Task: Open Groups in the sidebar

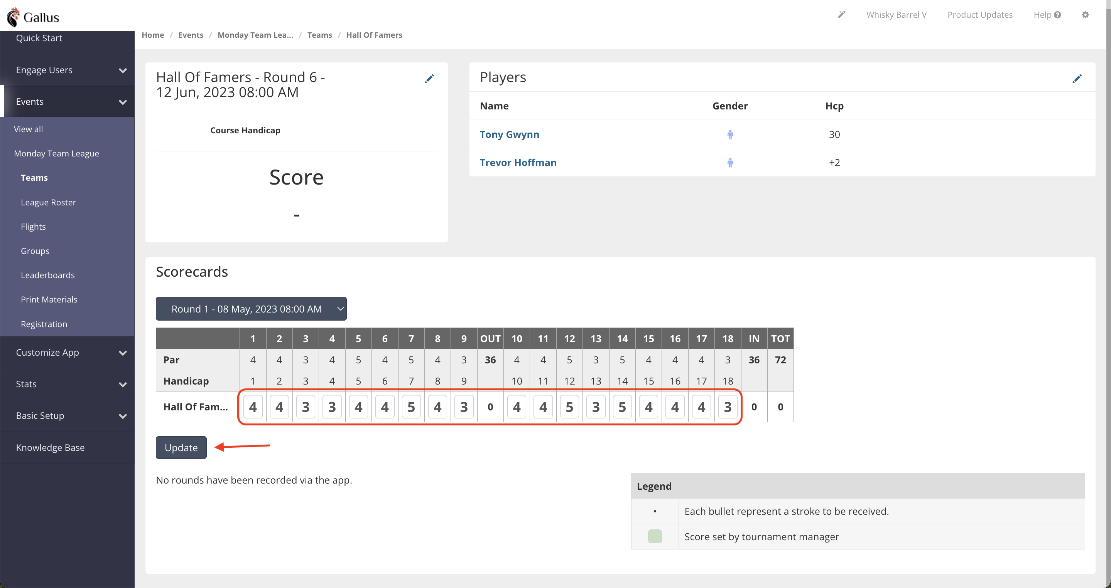Action: point(35,251)
